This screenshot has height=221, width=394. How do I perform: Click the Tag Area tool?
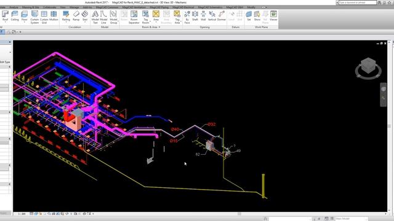pos(177,17)
